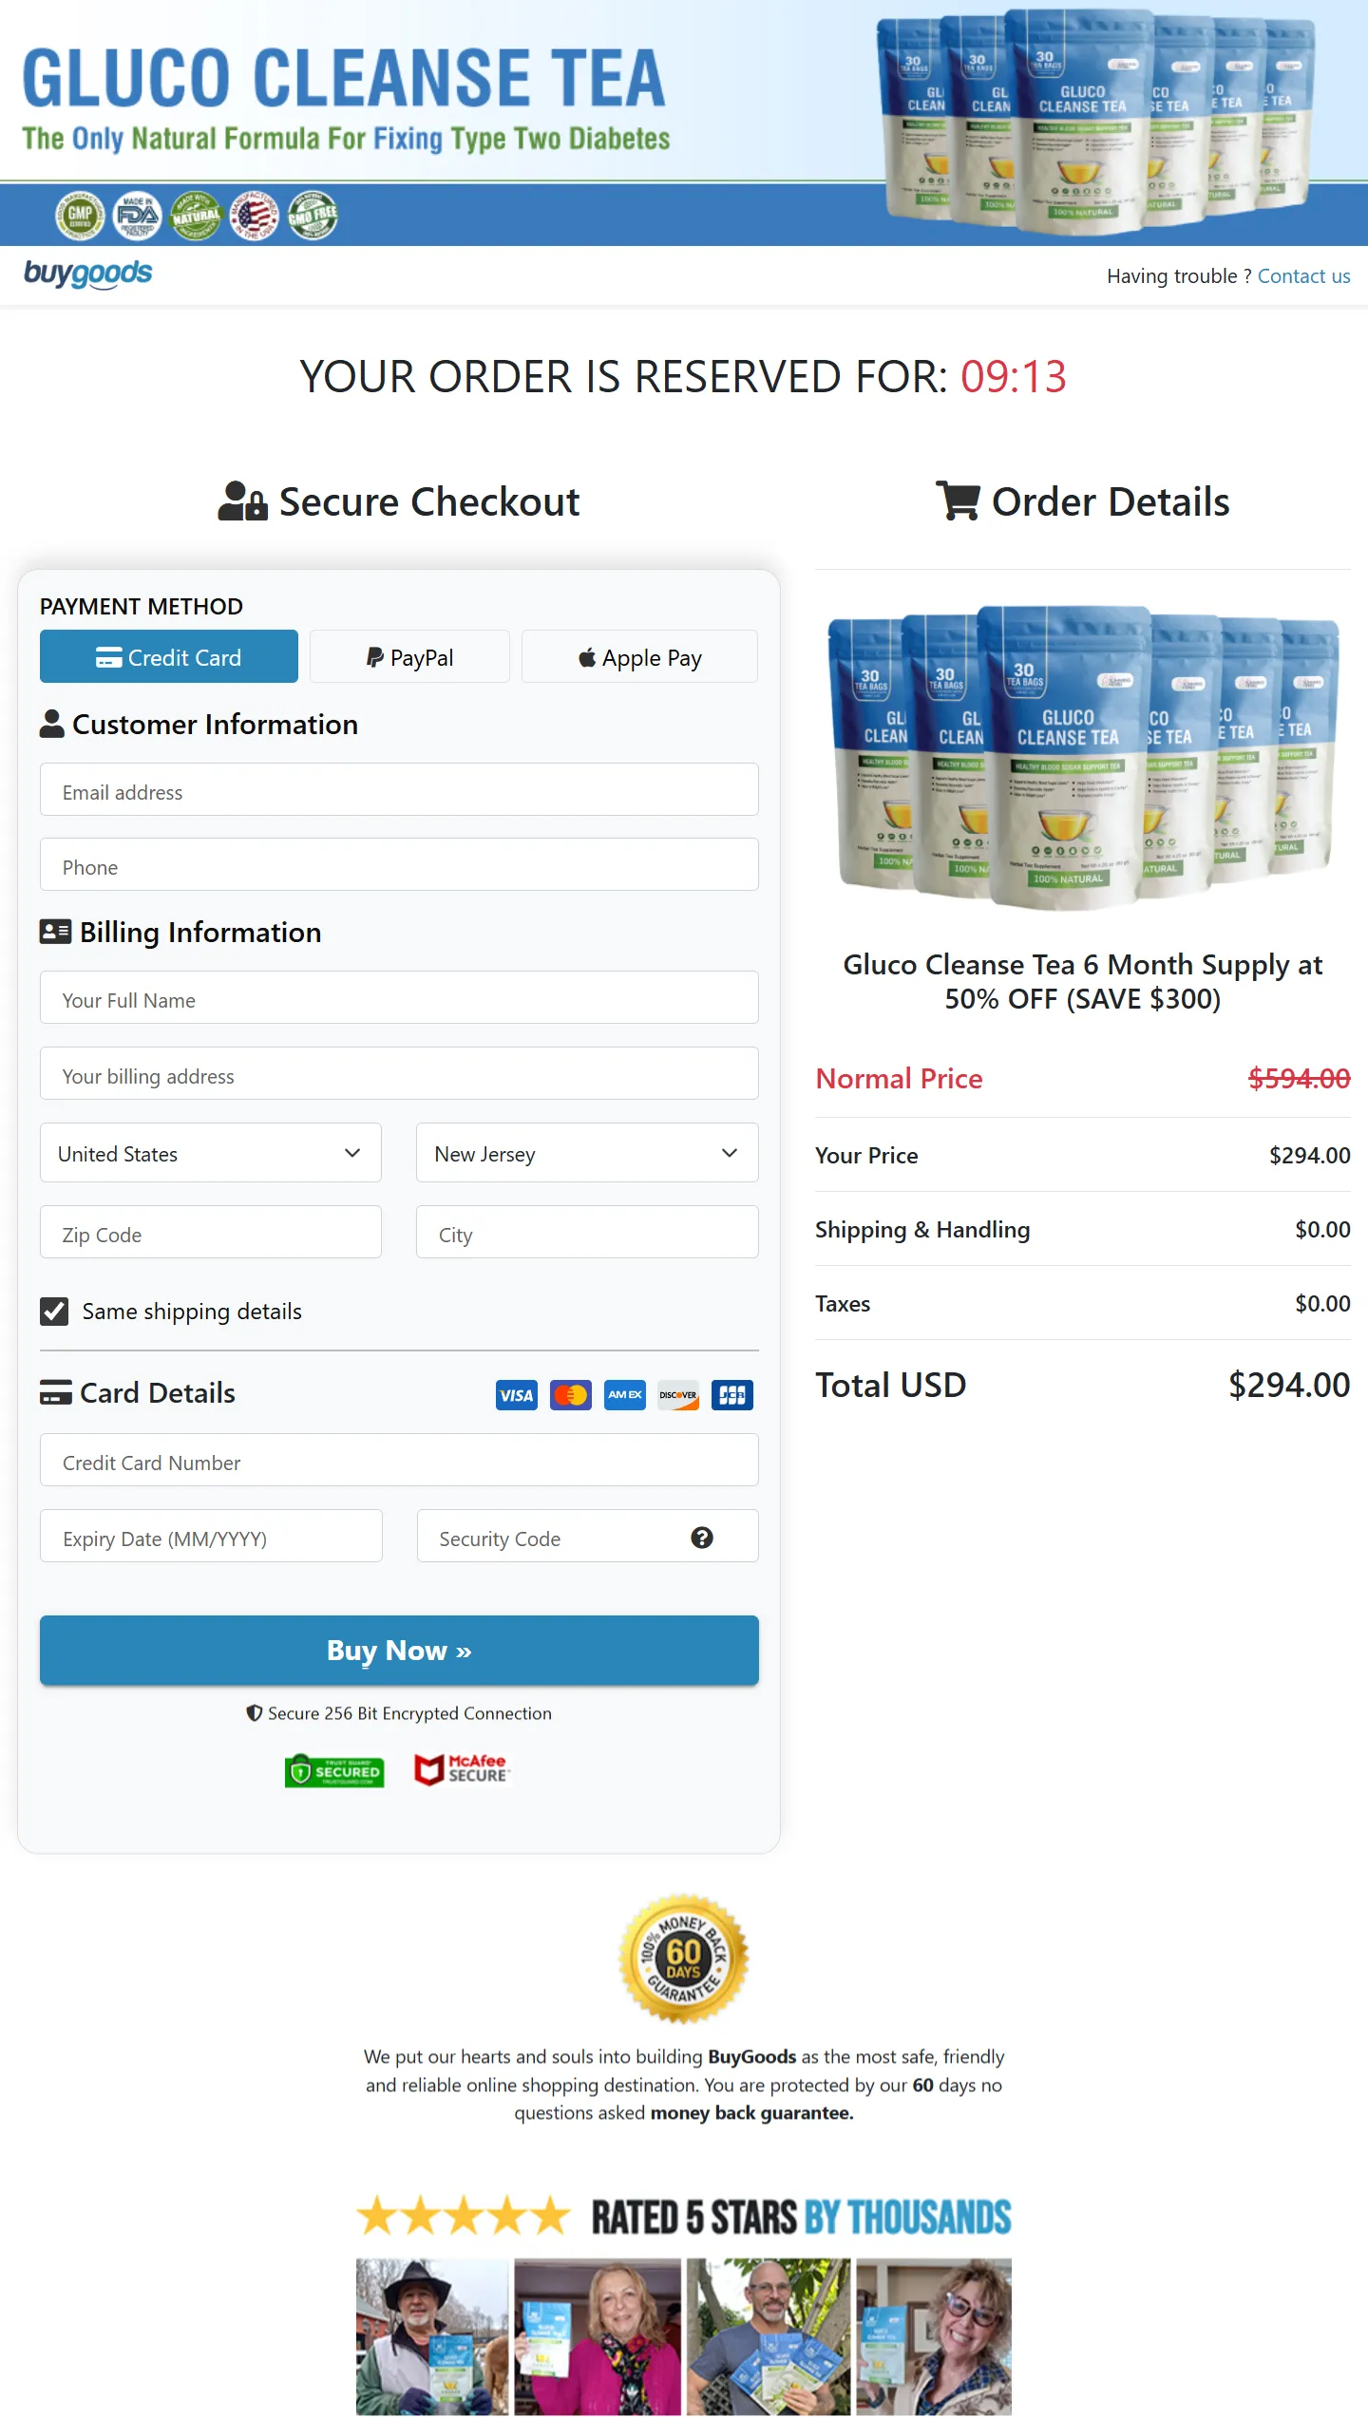This screenshot has width=1368, height=2417.
Task: Select the Credit Card payment tab
Action: [168, 656]
